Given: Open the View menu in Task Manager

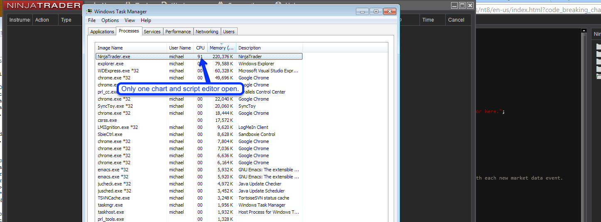Looking at the screenshot, I should (x=130, y=20).
